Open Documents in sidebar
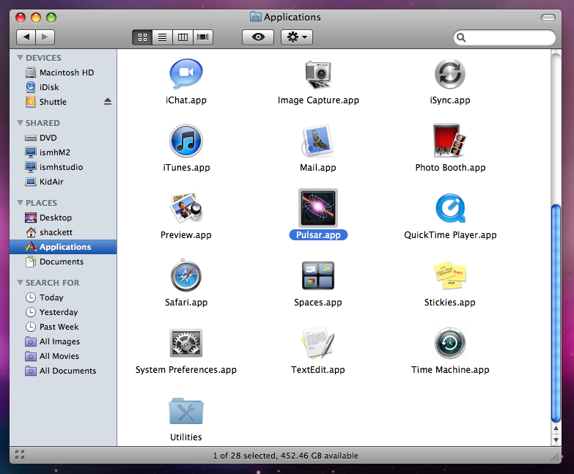The width and height of the screenshot is (574, 474). point(63,262)
